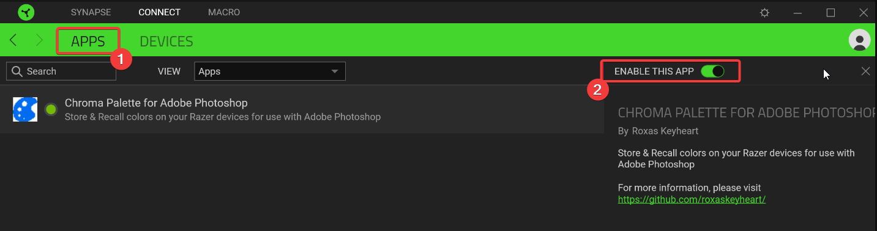The width and height of the screenshot is (877, 231).
Task: Open settings via the gear icon
Action: 764,12
